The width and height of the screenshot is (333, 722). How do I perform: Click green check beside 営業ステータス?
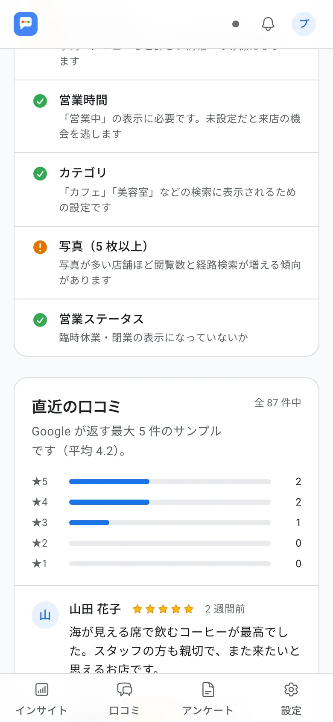[x=40, y=320]
